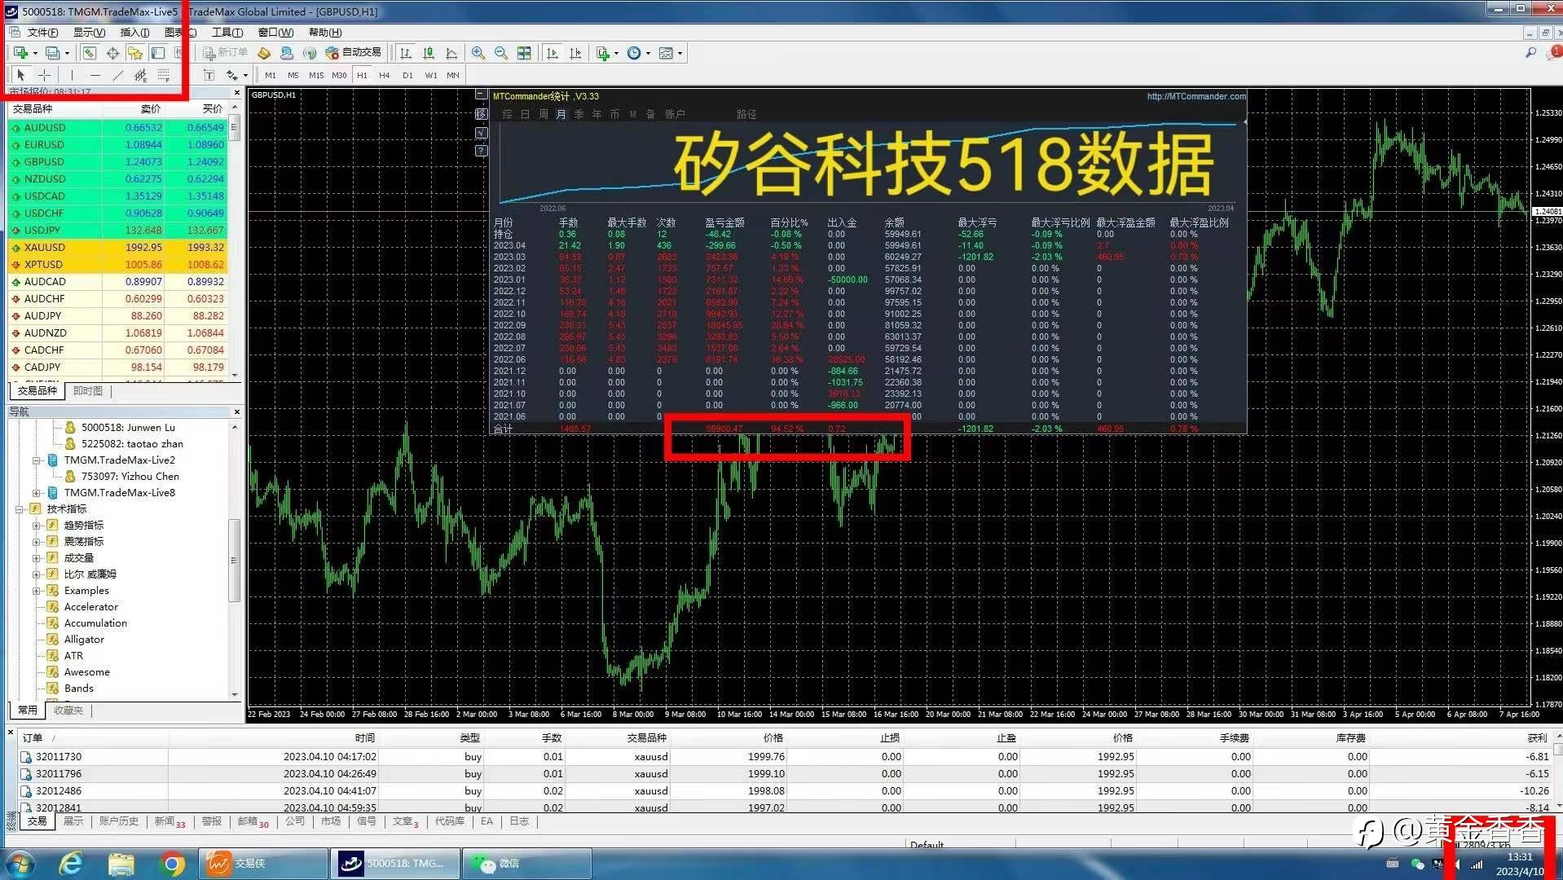Collapse the 技术指标 tree node
The width and height of the screenshot is (1563, 880).
(20, 509)
